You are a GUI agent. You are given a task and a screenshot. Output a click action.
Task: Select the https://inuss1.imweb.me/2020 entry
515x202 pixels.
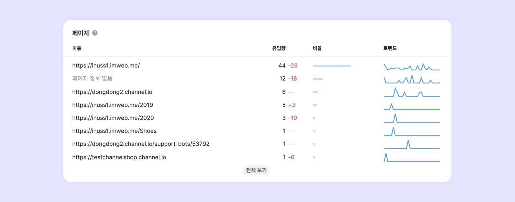[113, 118]
